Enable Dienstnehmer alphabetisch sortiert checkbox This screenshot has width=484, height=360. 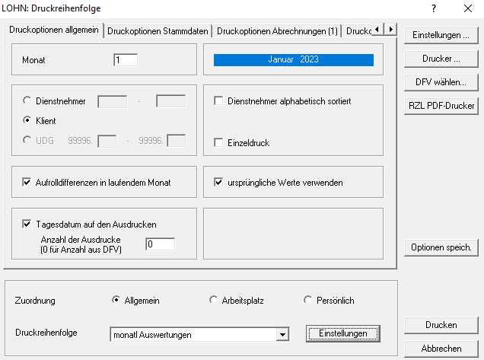pos(219,101)
